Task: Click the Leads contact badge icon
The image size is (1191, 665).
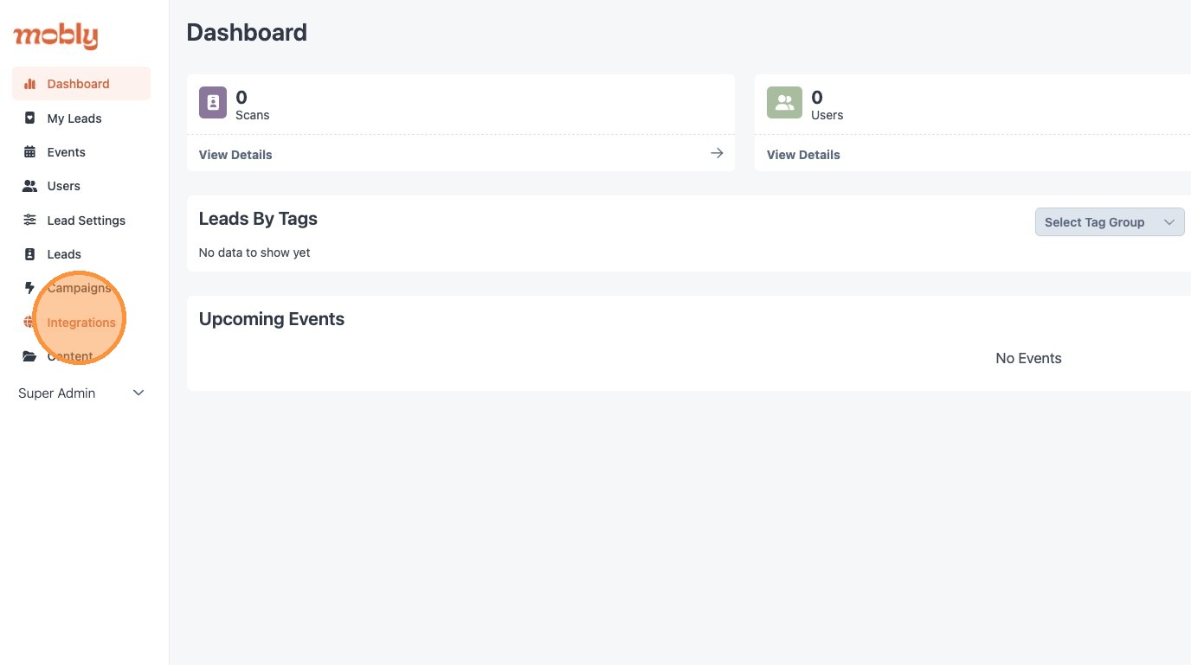Action: pyautogui.click(x=30, y=254)
